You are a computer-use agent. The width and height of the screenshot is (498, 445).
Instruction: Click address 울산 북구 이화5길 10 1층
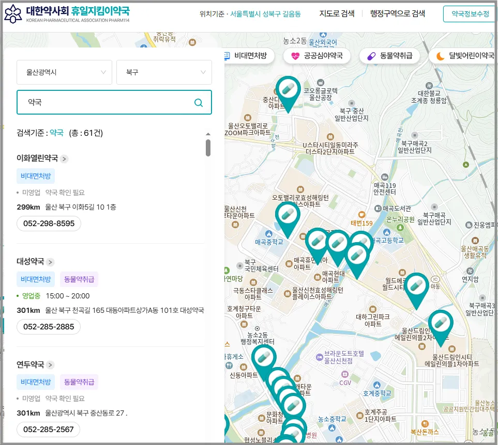(81, 208)
